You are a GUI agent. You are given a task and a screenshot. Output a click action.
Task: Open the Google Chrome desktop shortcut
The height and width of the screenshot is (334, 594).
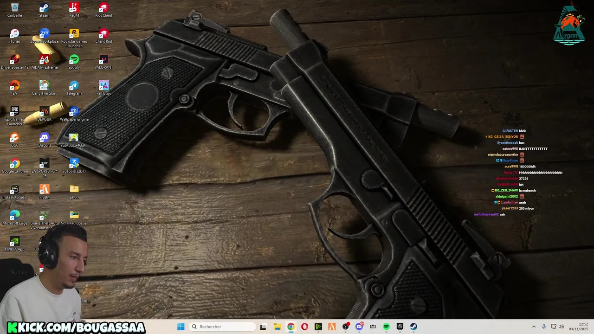point(15,166)
